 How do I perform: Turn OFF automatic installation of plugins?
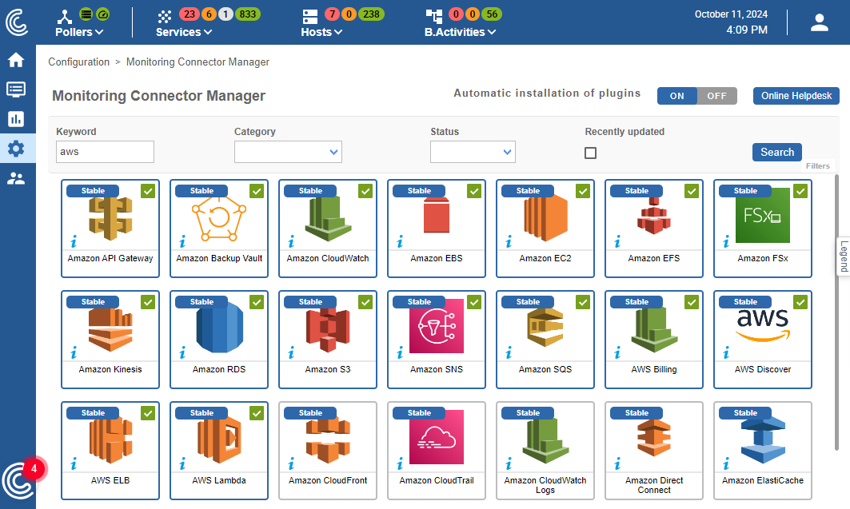[716, 95]
